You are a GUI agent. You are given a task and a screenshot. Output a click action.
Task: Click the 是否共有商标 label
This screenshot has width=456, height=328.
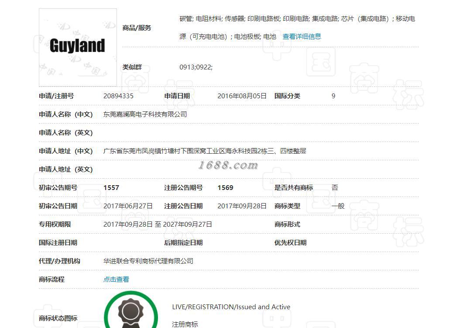[294, 188]
